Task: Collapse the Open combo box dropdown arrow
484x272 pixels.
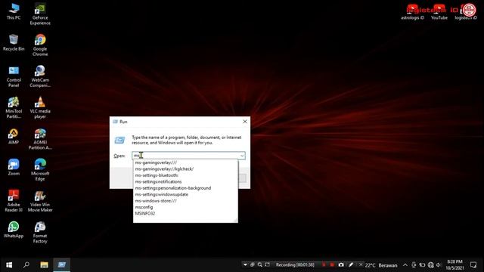Action: tap(242, 156)
